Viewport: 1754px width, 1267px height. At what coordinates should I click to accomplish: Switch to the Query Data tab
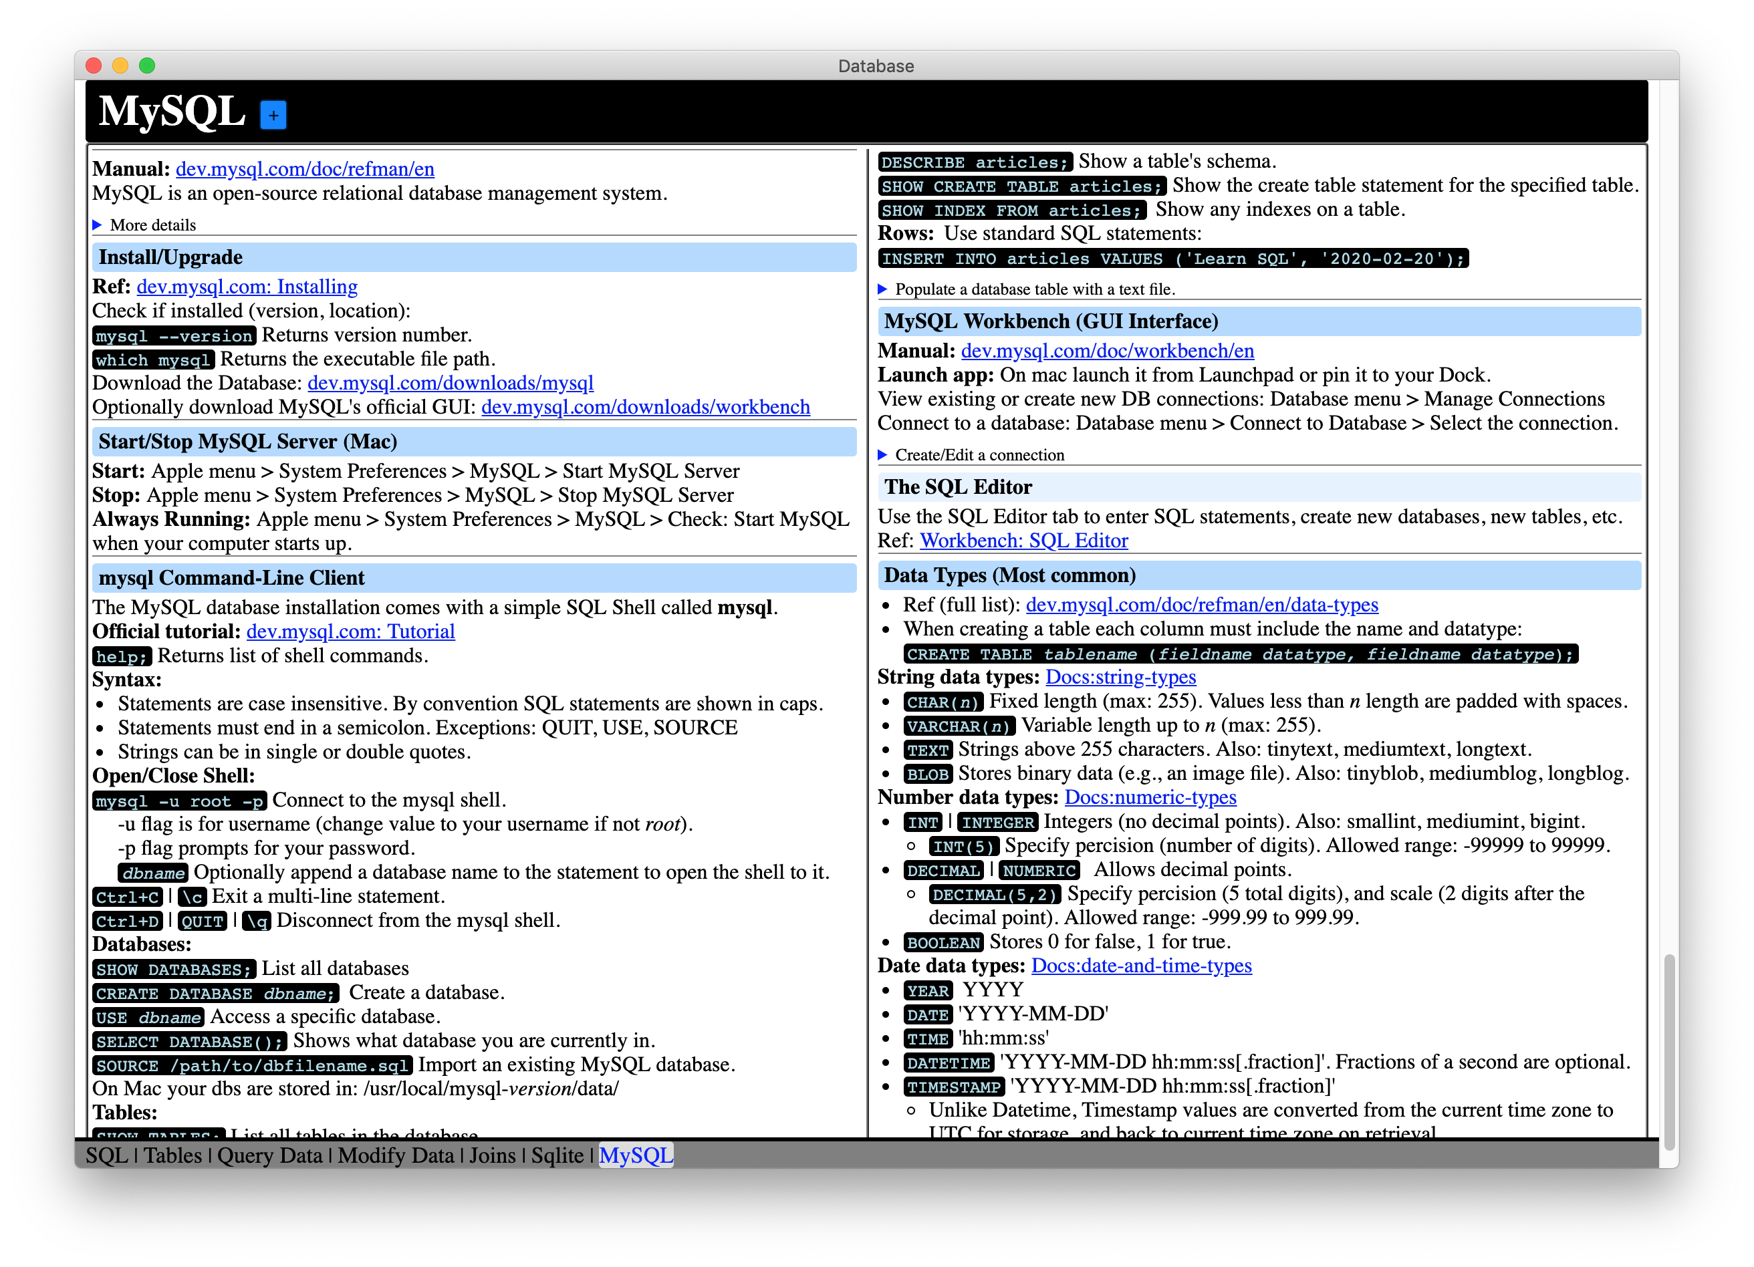270,1155
